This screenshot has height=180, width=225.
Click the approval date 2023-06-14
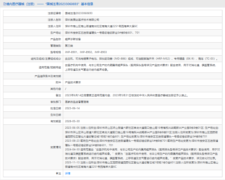pyautogui.click(x=72, y=108)
